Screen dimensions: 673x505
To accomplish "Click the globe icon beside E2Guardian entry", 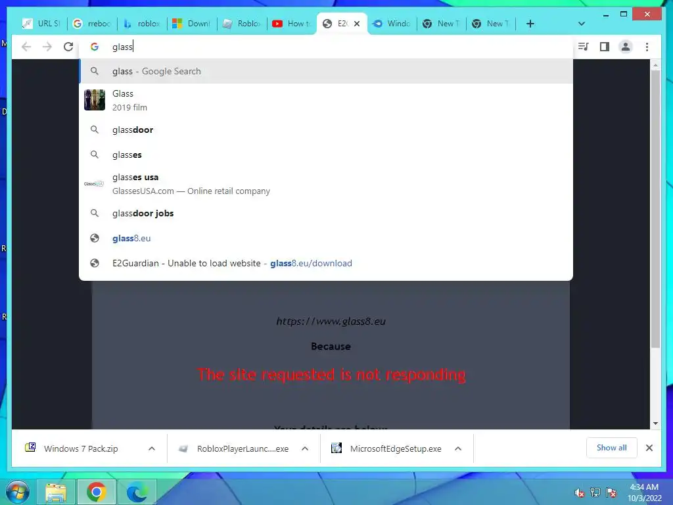I will (x=95, y=263).
